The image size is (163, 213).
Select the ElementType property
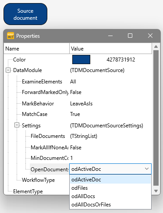(x=28, y=191)
